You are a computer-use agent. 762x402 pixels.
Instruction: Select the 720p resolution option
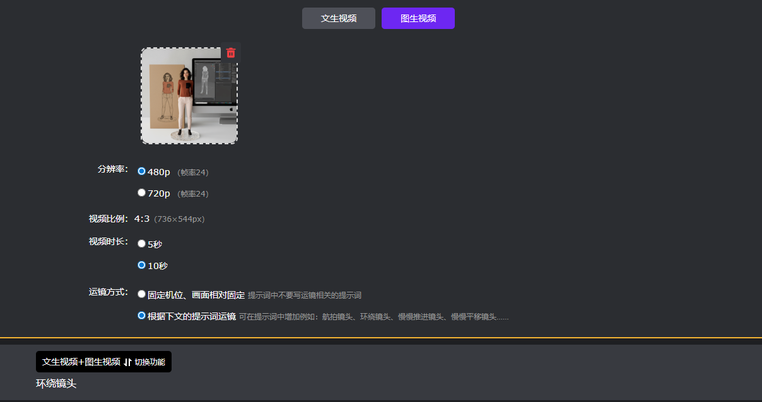point(141,193)
